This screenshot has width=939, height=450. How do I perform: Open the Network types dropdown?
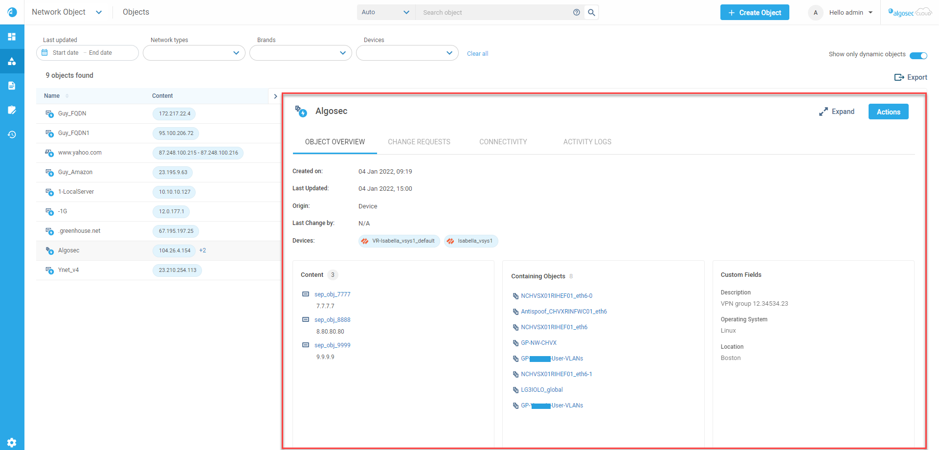[194, 53]
